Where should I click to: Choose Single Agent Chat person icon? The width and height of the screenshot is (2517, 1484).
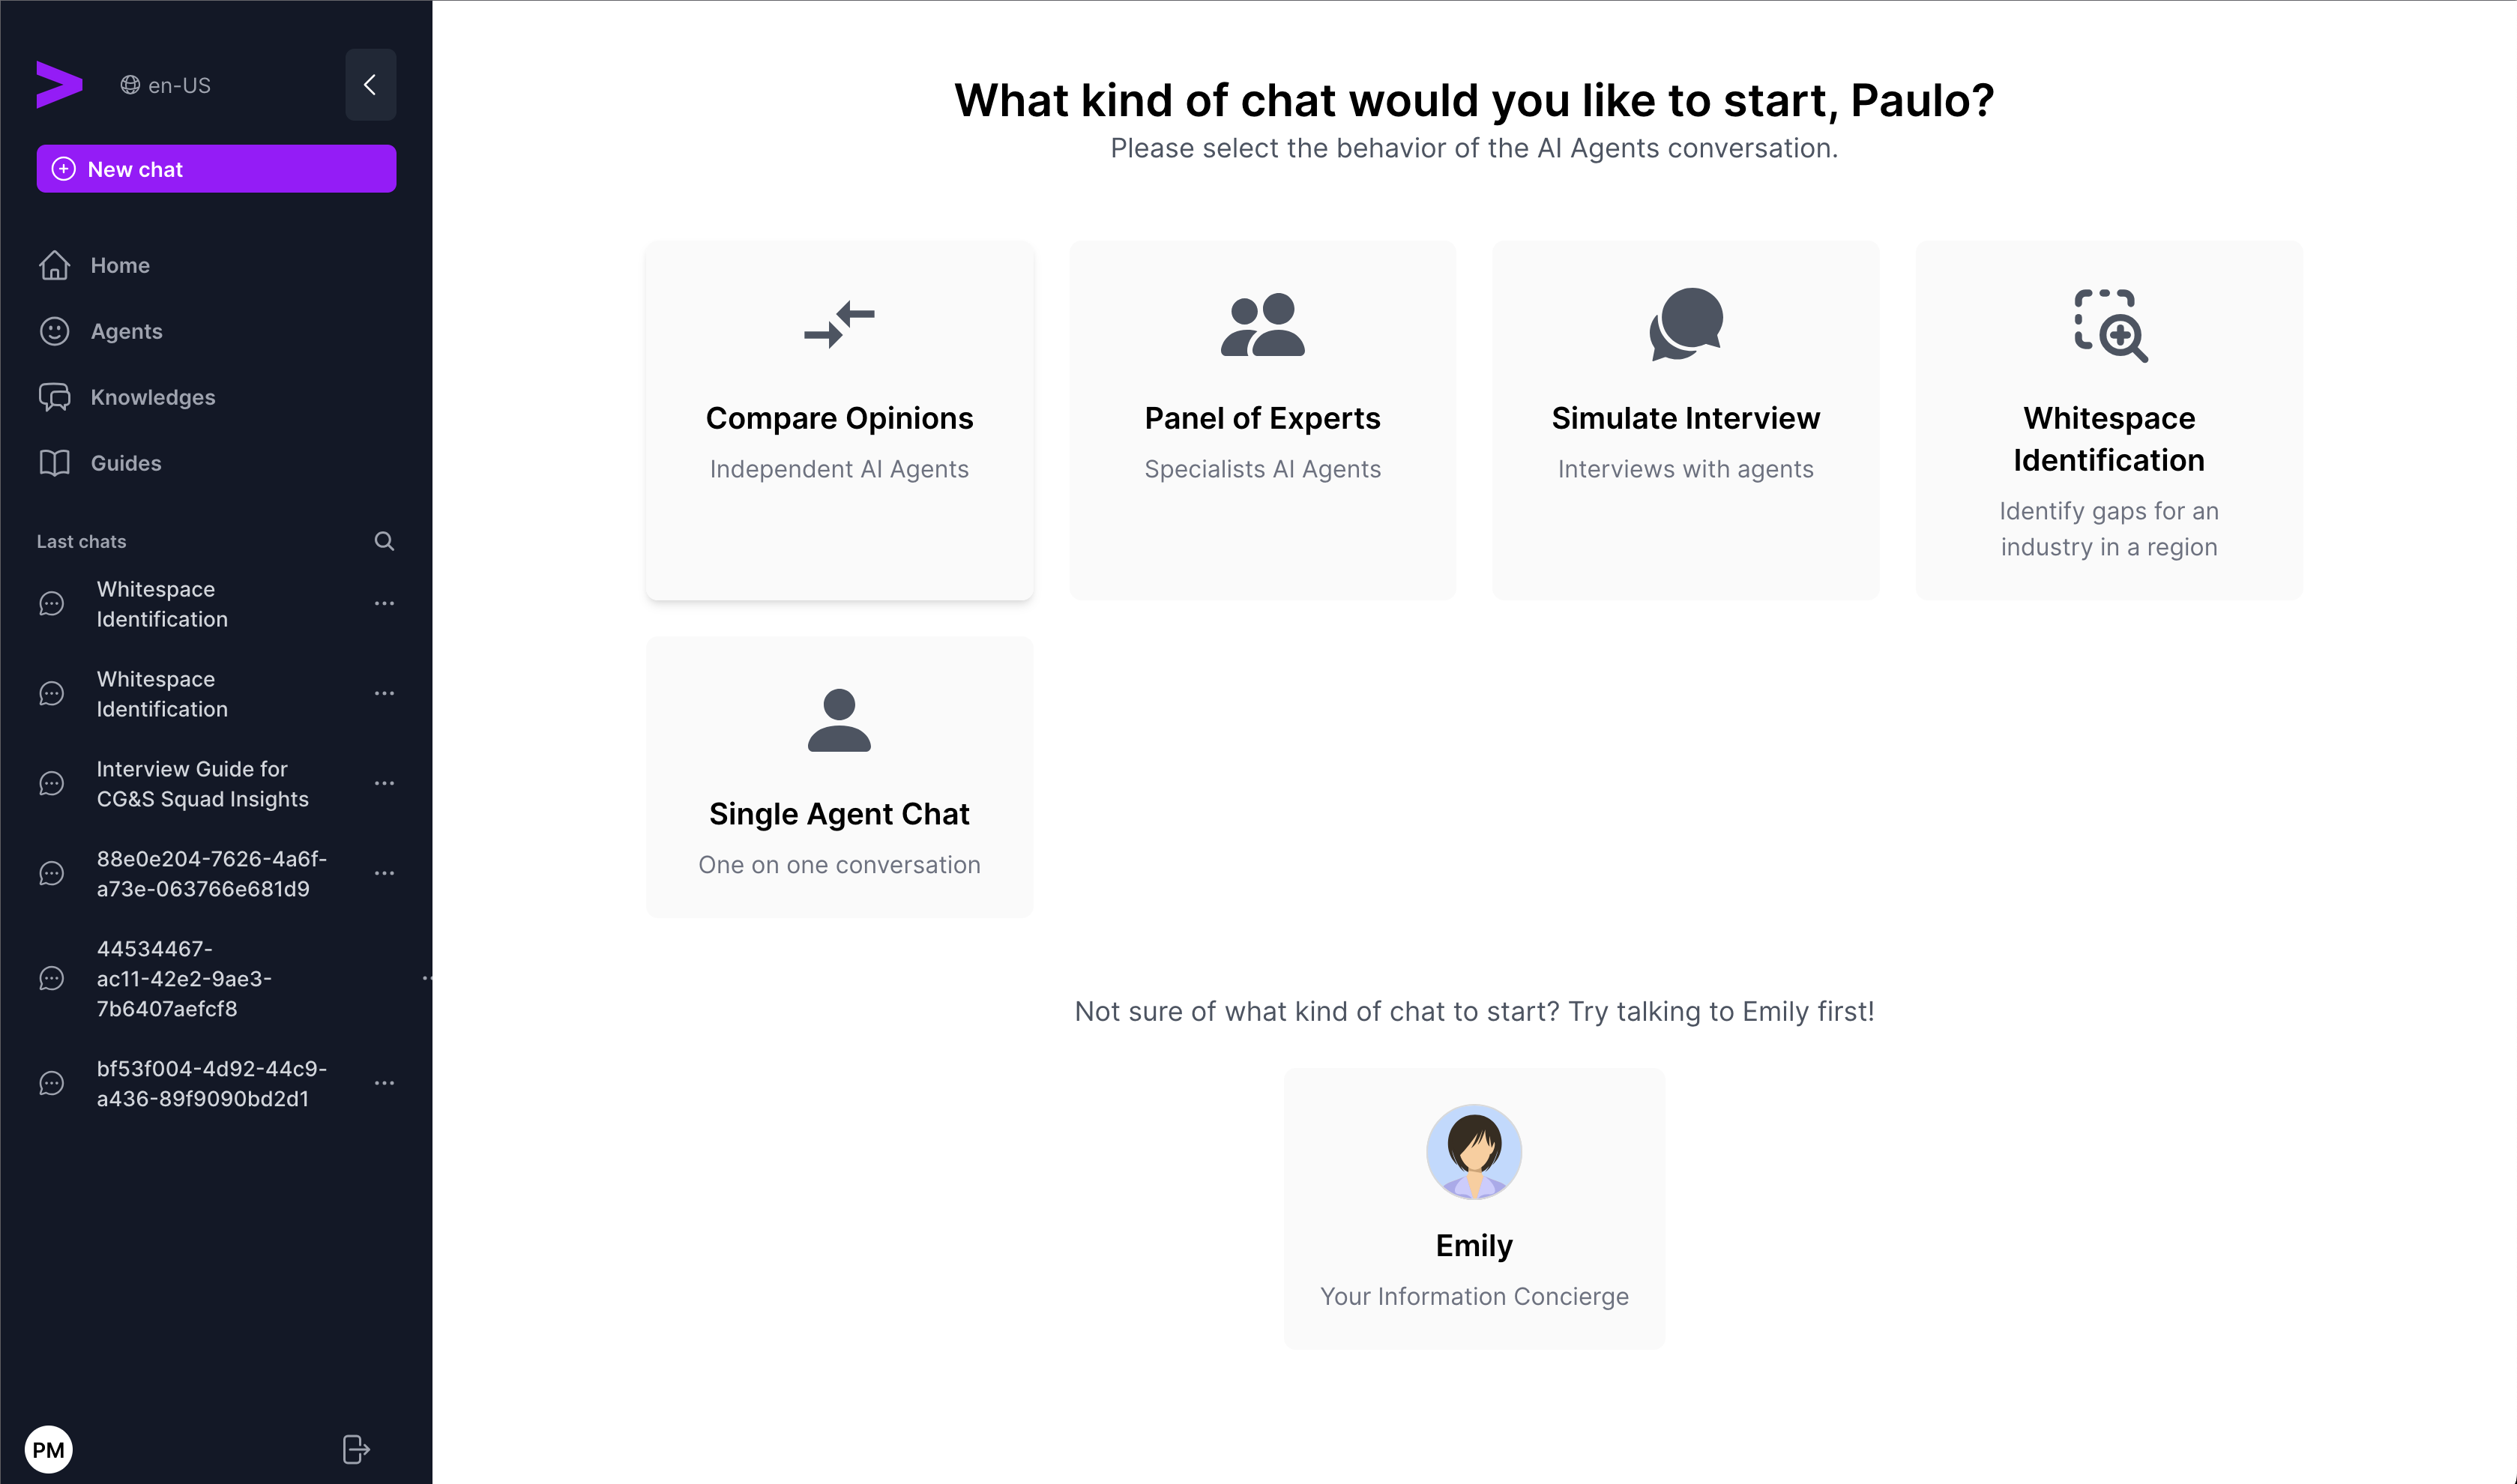pyautogui.click(x=839, y=720)
